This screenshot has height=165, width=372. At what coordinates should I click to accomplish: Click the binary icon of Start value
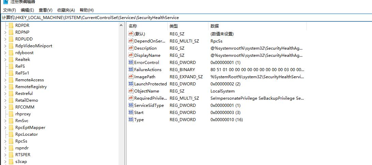[131, 112]
